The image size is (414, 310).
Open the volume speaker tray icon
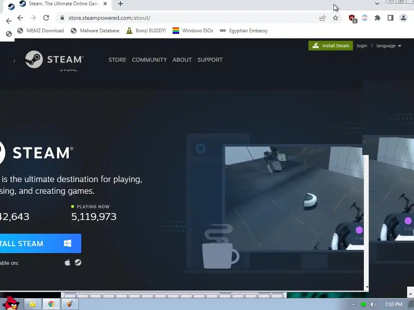pyautogui.click(x=373, y=304)
